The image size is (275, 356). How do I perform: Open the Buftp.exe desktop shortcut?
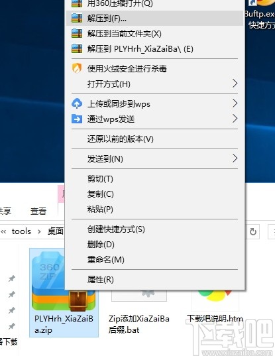[x=260, y=15]
